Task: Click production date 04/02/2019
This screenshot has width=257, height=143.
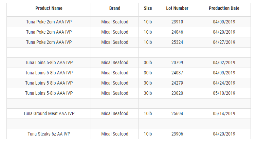Action: (224, 62)
